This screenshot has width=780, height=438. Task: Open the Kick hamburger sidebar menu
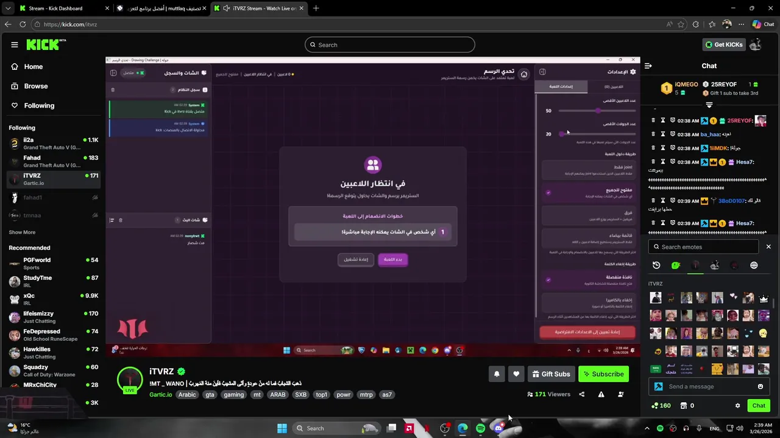15,44
